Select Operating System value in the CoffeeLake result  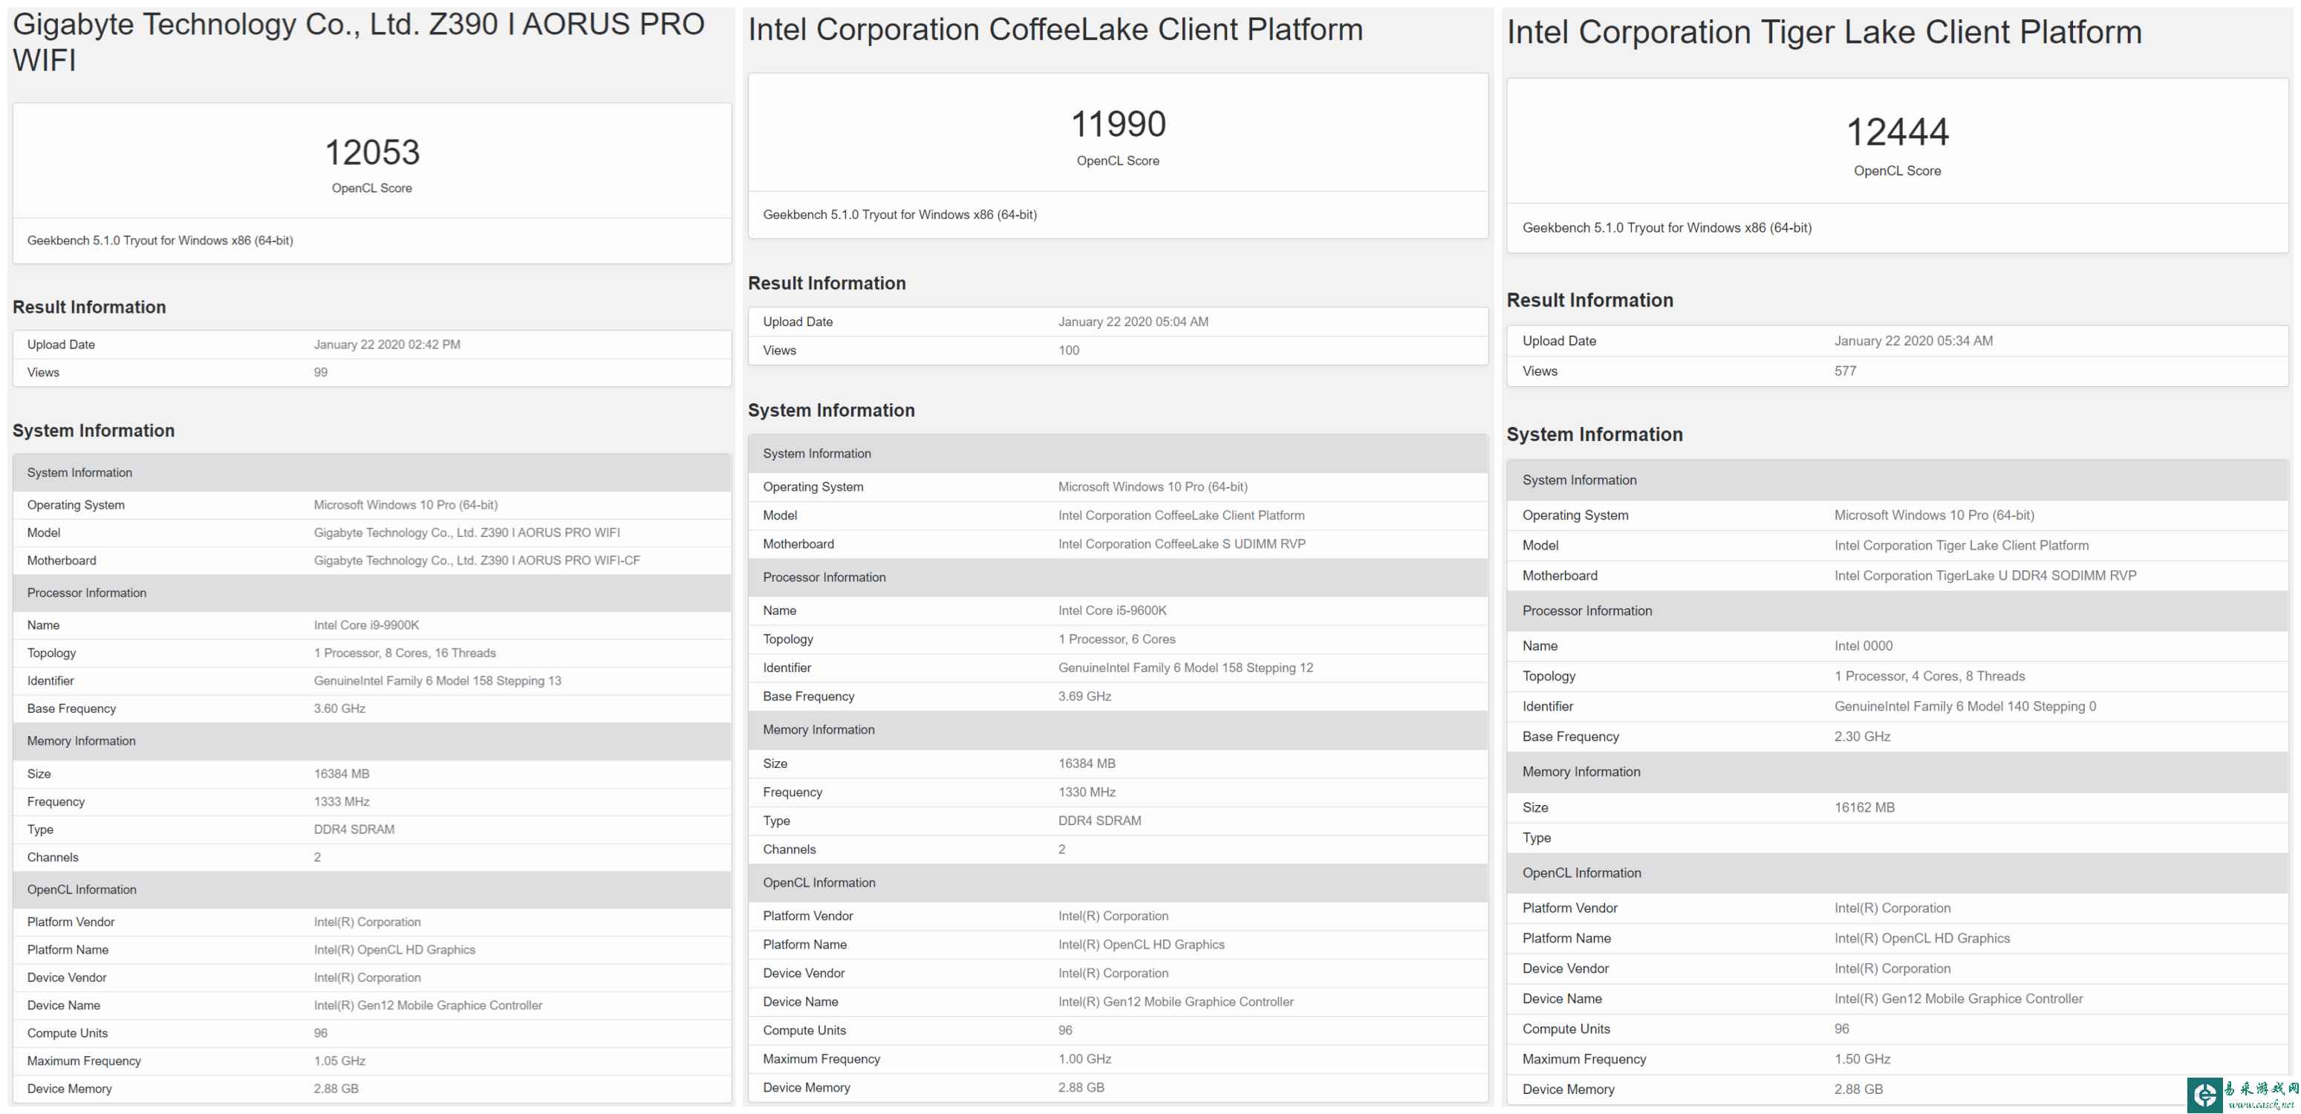click(x=1152, y=487)
